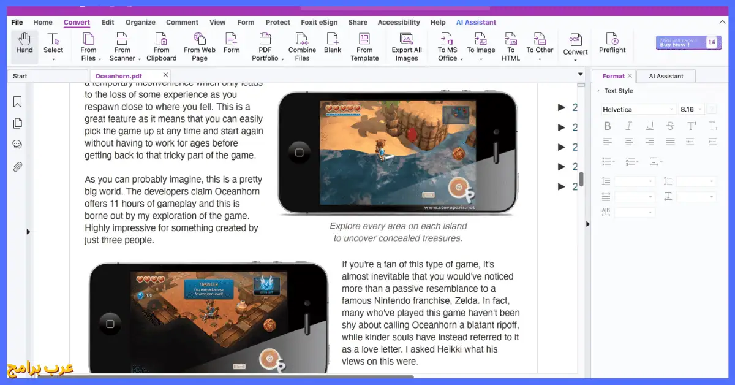735x385 pixels.
Task: Create a Blank PDF
Action: coord(333,43)
